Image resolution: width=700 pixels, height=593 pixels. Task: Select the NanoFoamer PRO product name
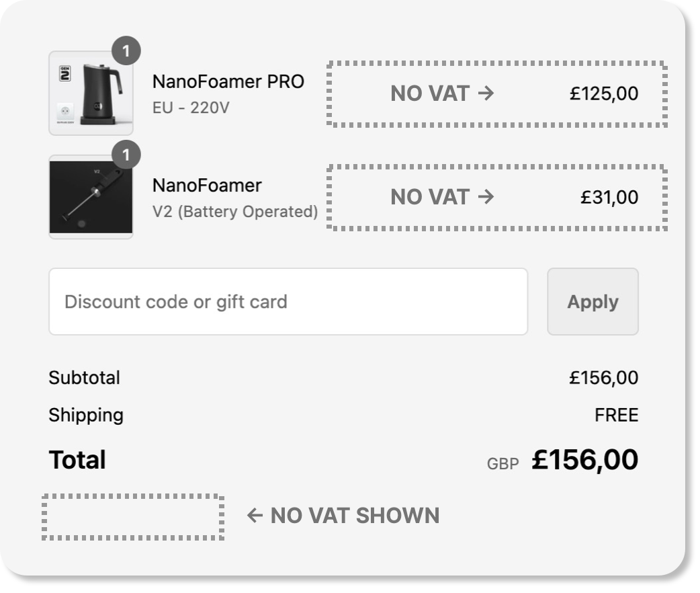[x=228, y=81]
